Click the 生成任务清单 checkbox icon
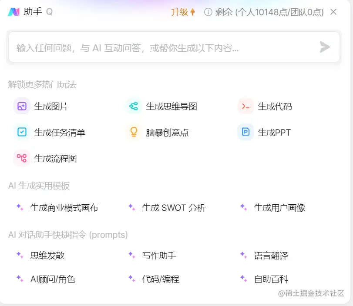The width and height of the screenshot is (353, 306). point(22,132)
